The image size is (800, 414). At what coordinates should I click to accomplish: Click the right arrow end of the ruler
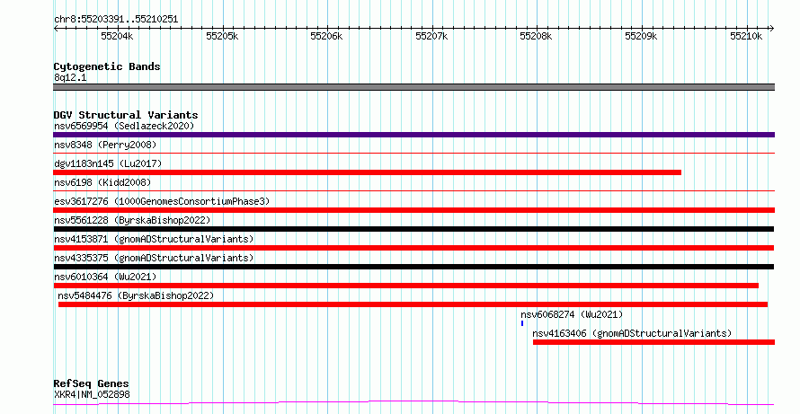click(x=772, y=29)
